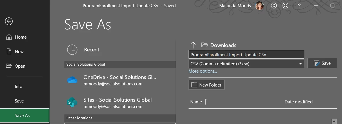This screenshot has height=124, width=342.
Task: Select the Save As sidebar item
Action: coord(25,116)
